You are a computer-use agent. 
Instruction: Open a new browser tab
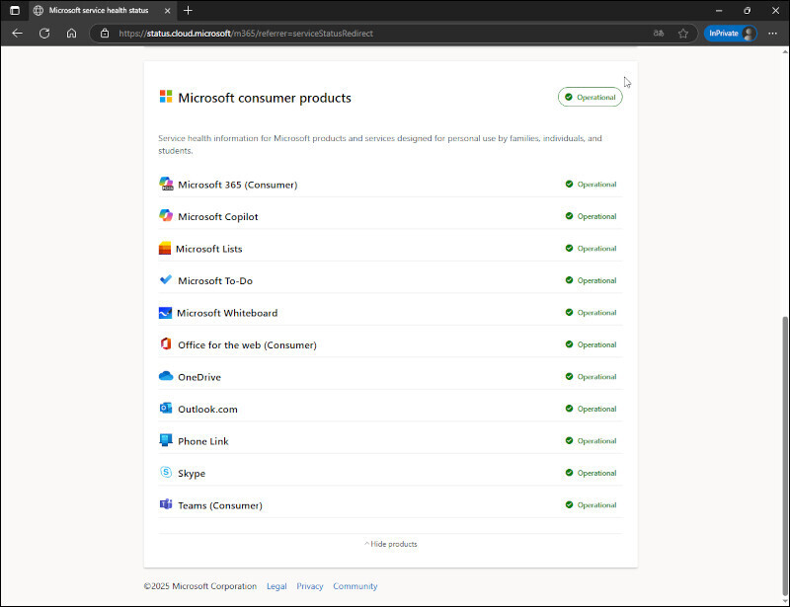(x=188, y=10)
